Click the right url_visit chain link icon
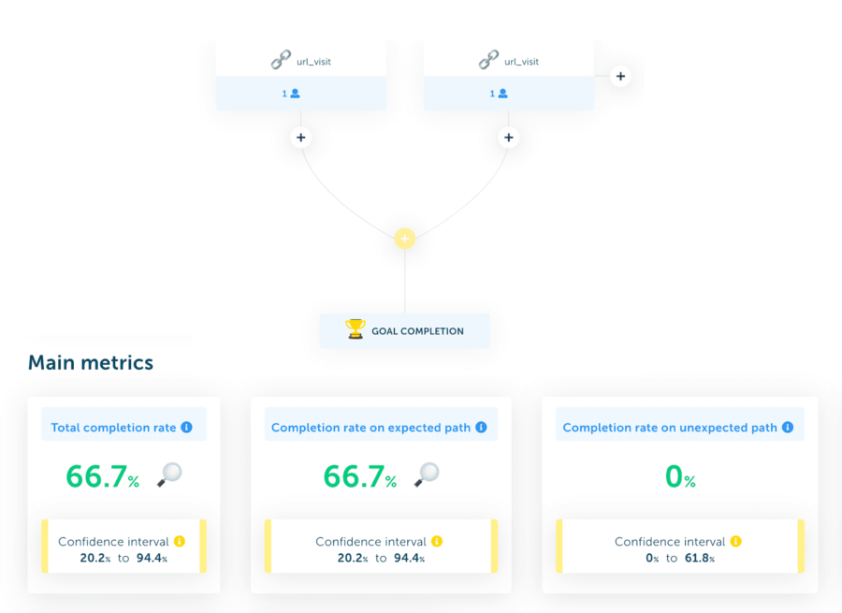The width and height of the screenshot is (842, 613). 488,60
